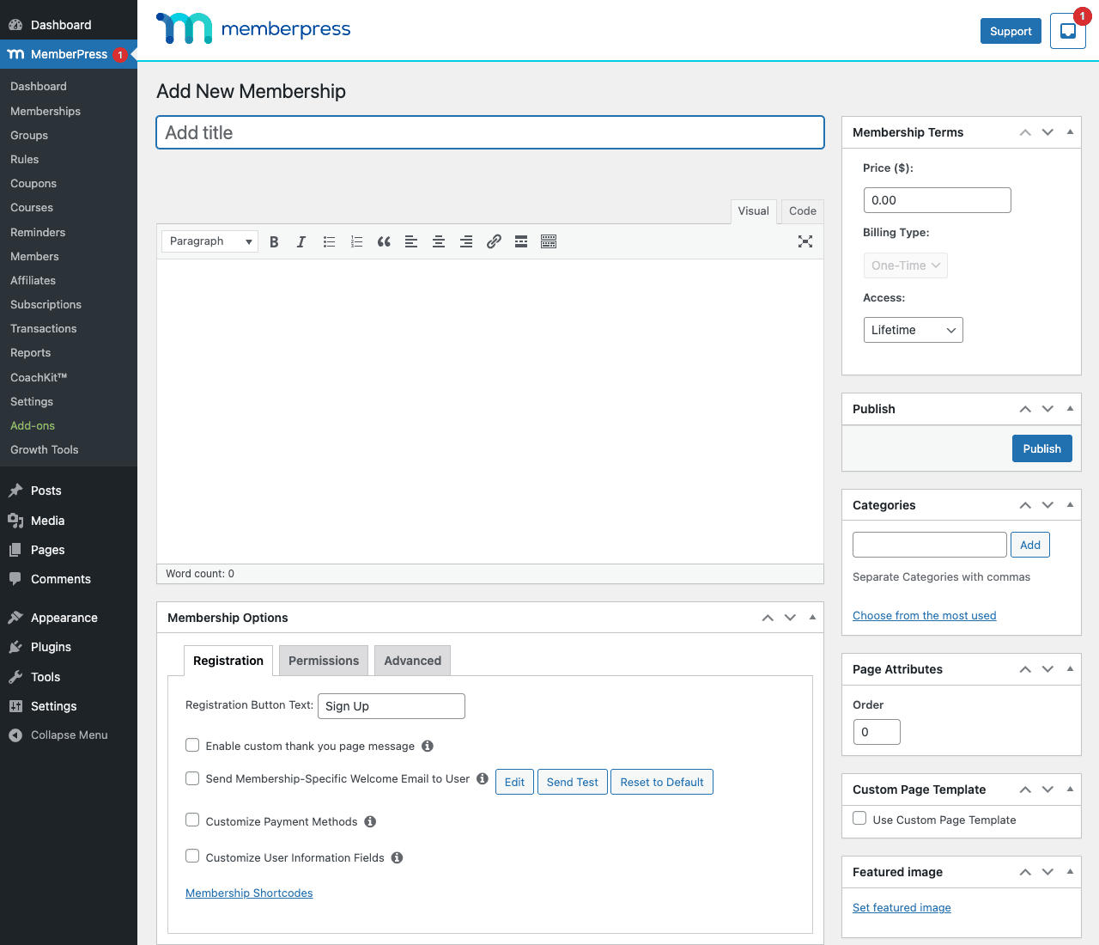Screen dimensions: 1099x945
Task: Show info for Customize User Information Fields
Action: coord(397,857)
